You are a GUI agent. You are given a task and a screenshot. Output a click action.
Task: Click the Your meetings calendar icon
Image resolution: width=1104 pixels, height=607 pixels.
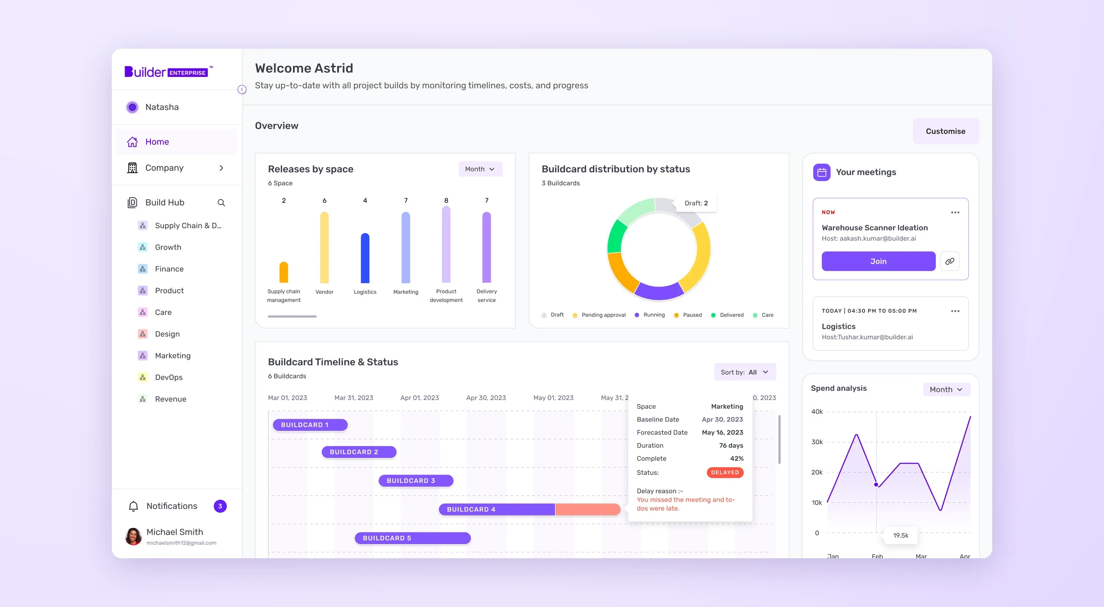pos(822,172)
